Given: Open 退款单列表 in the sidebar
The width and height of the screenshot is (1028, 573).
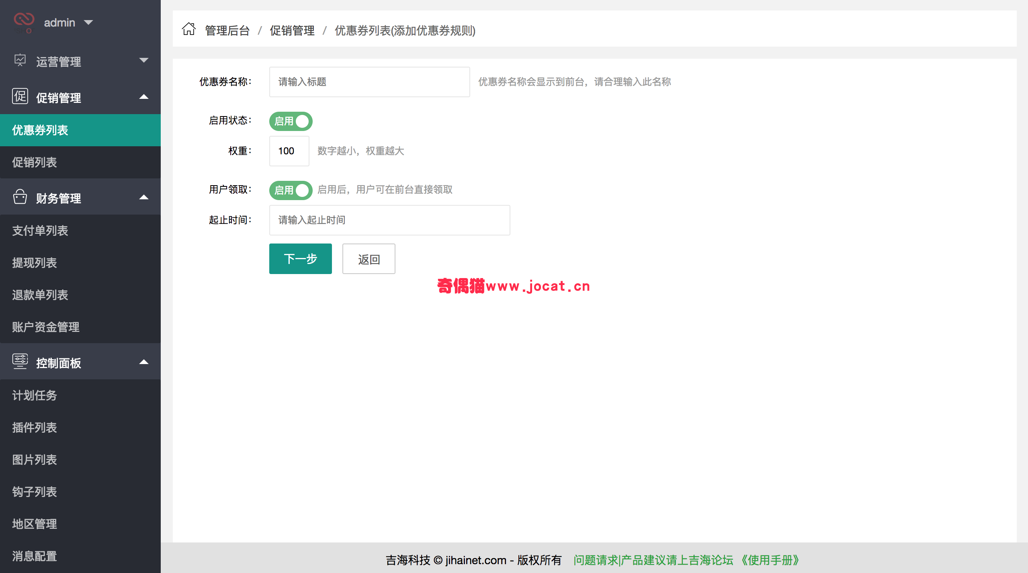Looking at the screenshot, I should 80,295.
